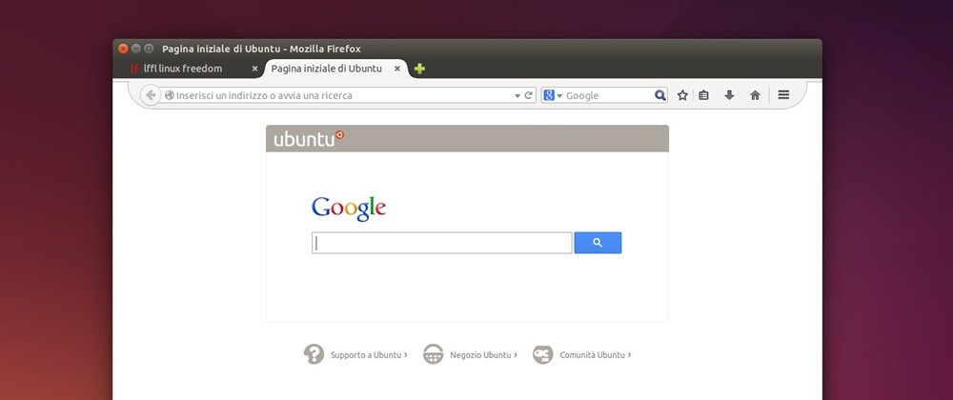Open the Google search engine selector dropdown
953x400 pixels.
coord(553,95)
